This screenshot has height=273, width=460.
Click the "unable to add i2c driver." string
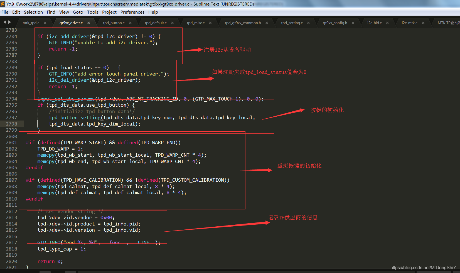pyautogui.click(x=113, y=42)
